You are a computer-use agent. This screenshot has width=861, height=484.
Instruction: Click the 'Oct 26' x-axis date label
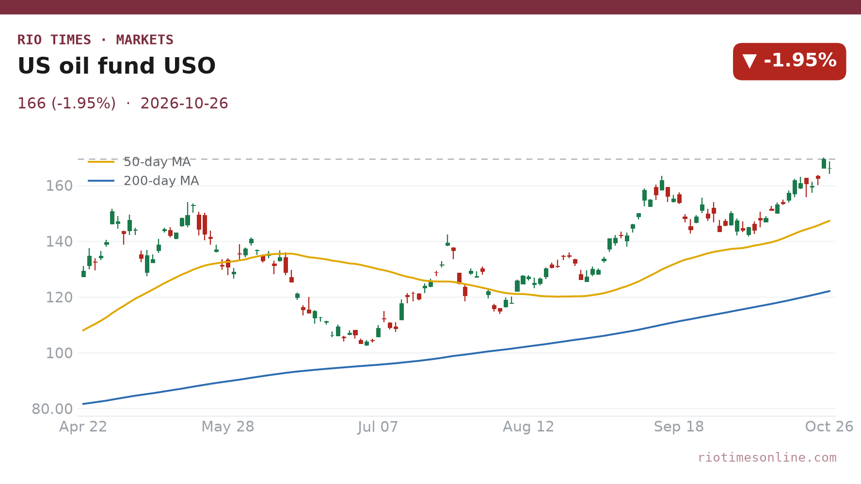829,427
